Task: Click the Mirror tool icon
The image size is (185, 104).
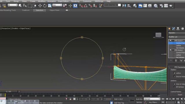Action: [124, 5]
